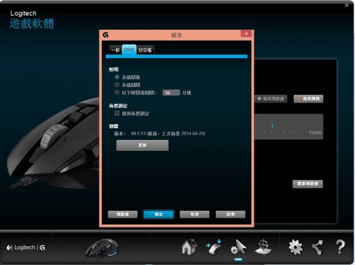Open the pointer settings cursor-gear icon
Image resolution: width=355 pixels, height=265 pixels.
coord(238,248)
